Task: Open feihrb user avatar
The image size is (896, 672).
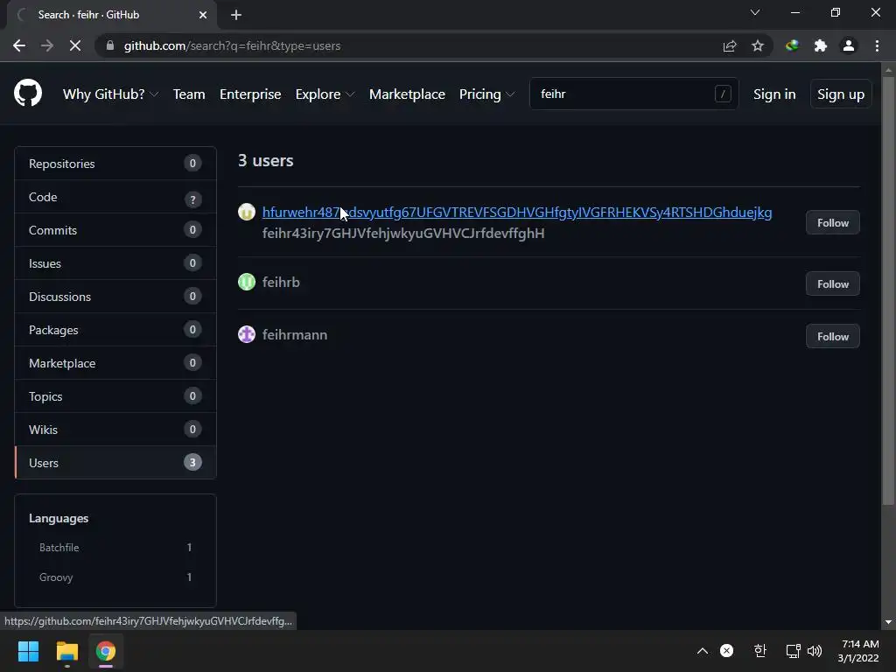Action: [246, 282]
